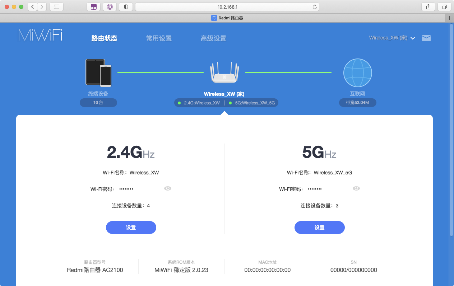Image resolution: width=454 pixels, height=286 pixels.
Task: Click the terminal devices tablet and phone icon
Action: click(98, 72)
